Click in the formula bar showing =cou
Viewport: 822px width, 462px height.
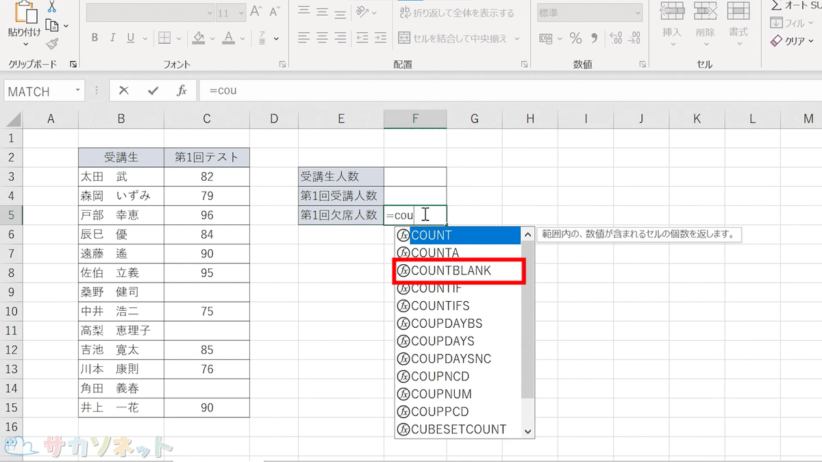pos(510,90)
